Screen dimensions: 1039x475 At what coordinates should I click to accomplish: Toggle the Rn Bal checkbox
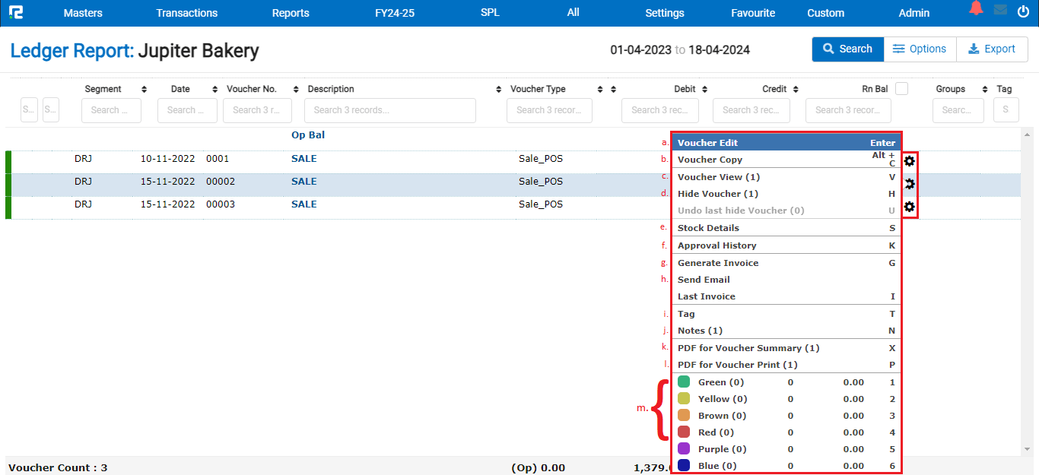[x=901, y=89]
